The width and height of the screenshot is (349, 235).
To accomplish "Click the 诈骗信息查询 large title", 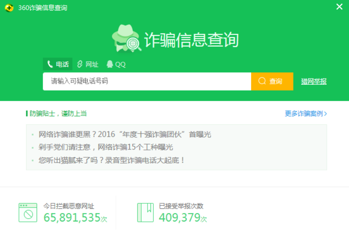I will (x=191, y=40).
